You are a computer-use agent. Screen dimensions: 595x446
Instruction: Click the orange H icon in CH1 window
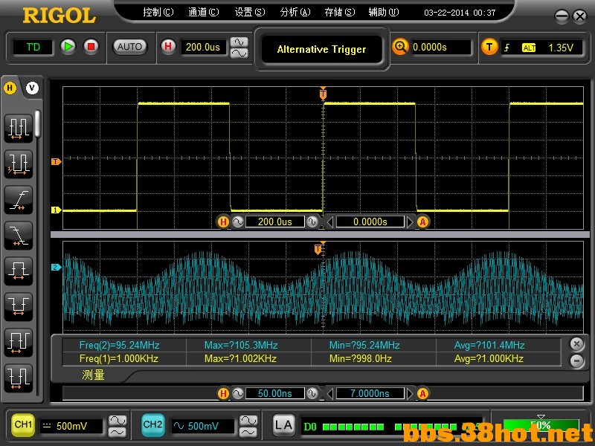[223, 222]
